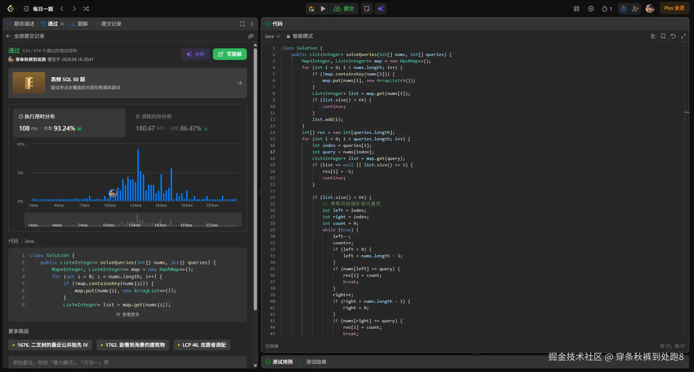
Task: Open settings gear icon
Action: click(x=591, y=9)
